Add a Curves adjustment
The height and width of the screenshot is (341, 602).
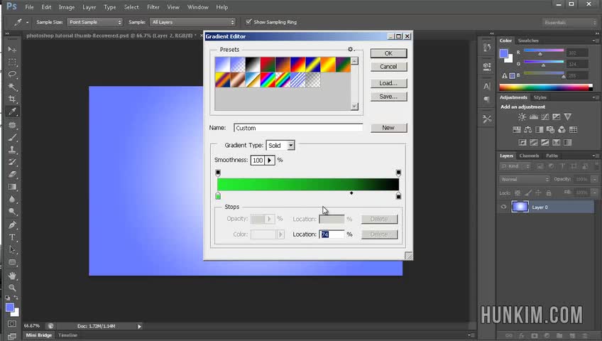coord(544,117)
